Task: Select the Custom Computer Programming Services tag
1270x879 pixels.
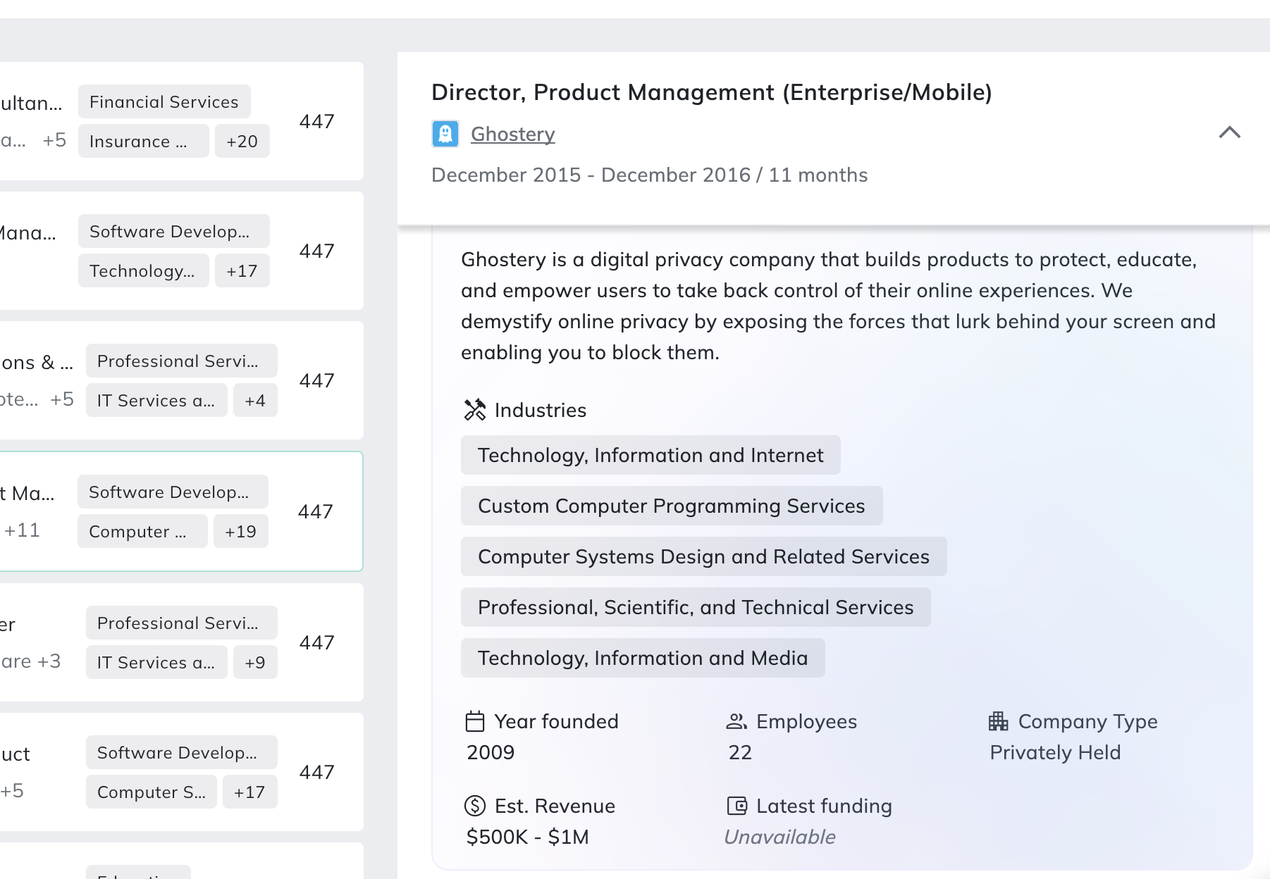Action: tap(672, 506)
